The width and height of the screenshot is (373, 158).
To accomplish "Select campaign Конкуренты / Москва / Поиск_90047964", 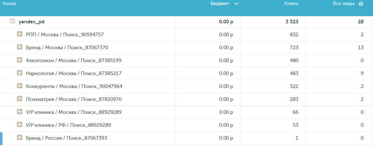I will 74,86.
